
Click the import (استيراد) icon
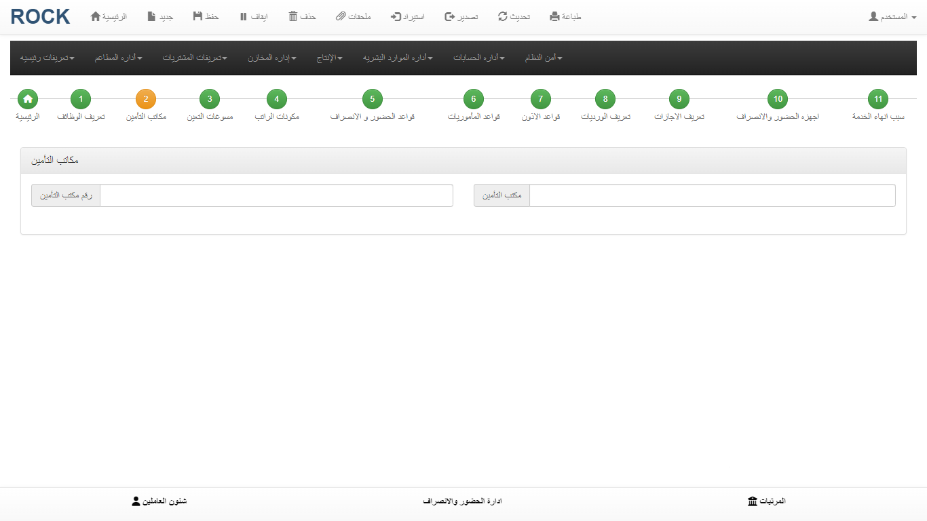(396, 16)
